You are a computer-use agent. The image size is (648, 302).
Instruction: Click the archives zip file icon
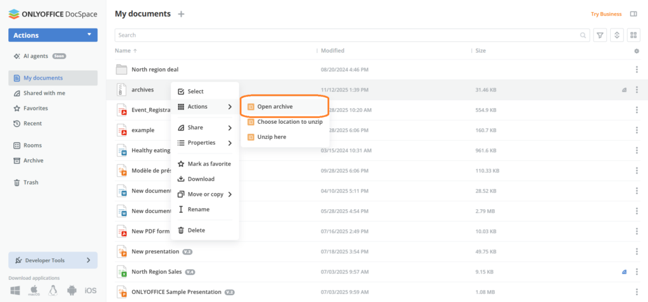[121, 90]
